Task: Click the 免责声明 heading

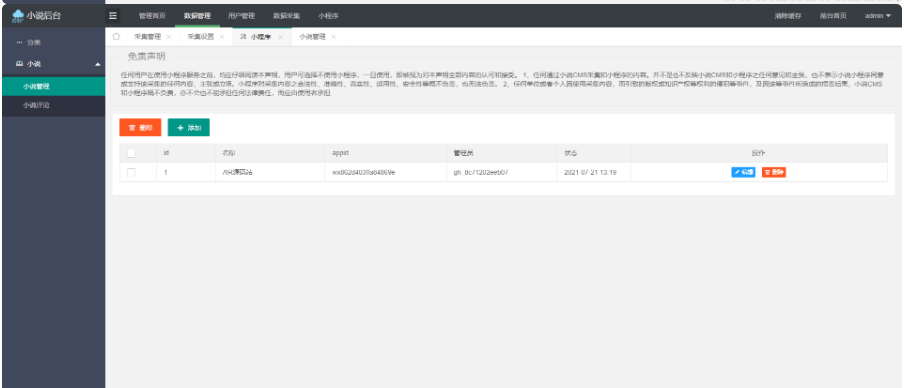Action: (x=146, y=57)
